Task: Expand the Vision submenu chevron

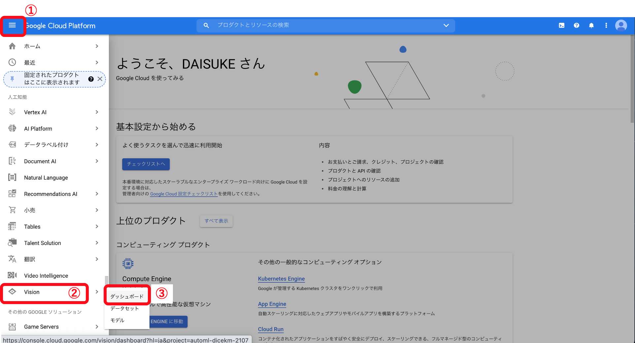Action: (x=97, y=292)
